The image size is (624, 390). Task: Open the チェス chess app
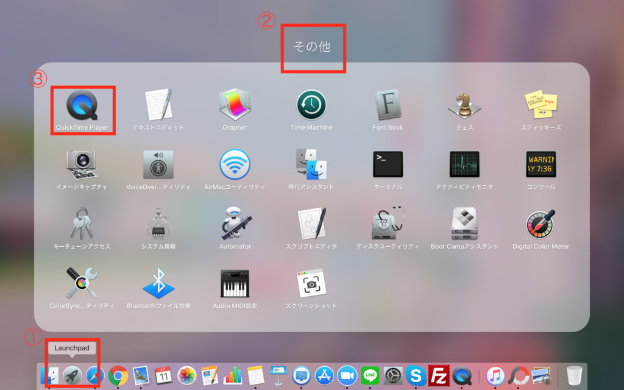[464, 105]
